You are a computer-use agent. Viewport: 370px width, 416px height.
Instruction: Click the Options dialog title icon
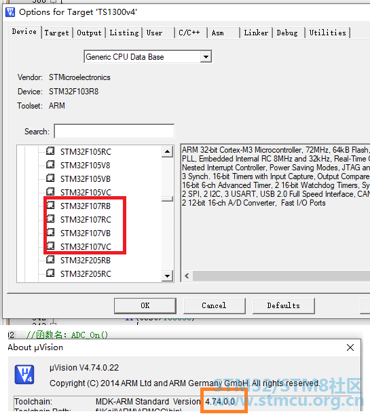(x=10, y=12)
